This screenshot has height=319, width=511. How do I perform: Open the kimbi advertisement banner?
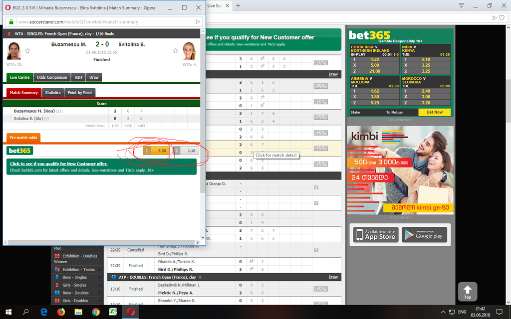click(400, 170)
